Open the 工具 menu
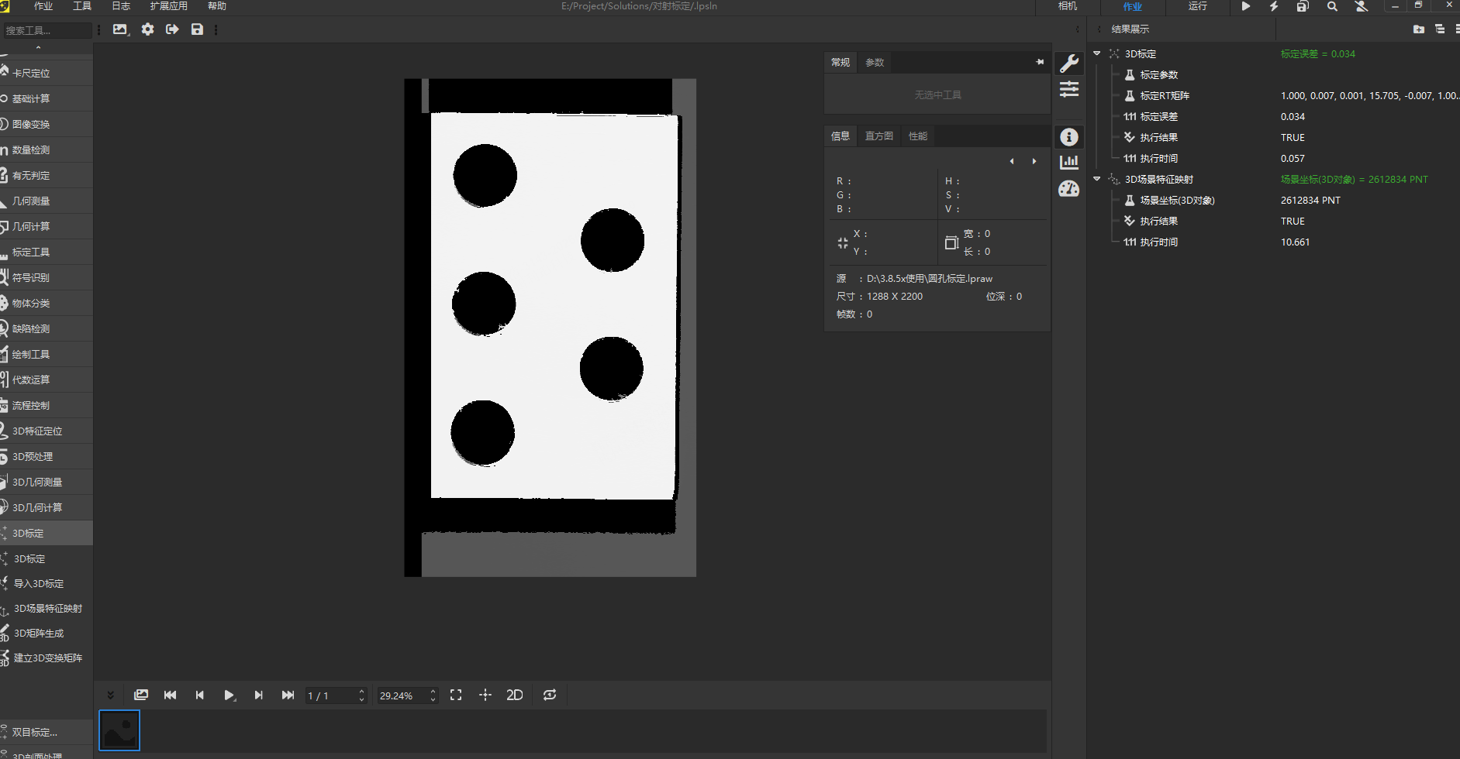The height and width of the screenshot is (759, 1460). [82, 6]
